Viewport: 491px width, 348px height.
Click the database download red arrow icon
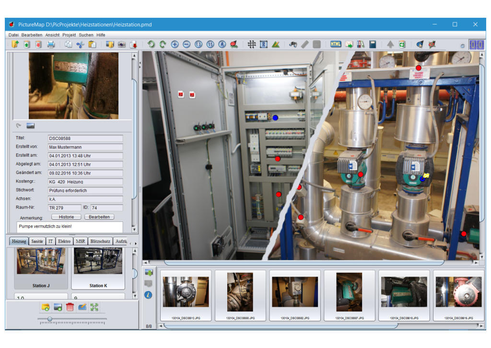(x=38, y=45)
